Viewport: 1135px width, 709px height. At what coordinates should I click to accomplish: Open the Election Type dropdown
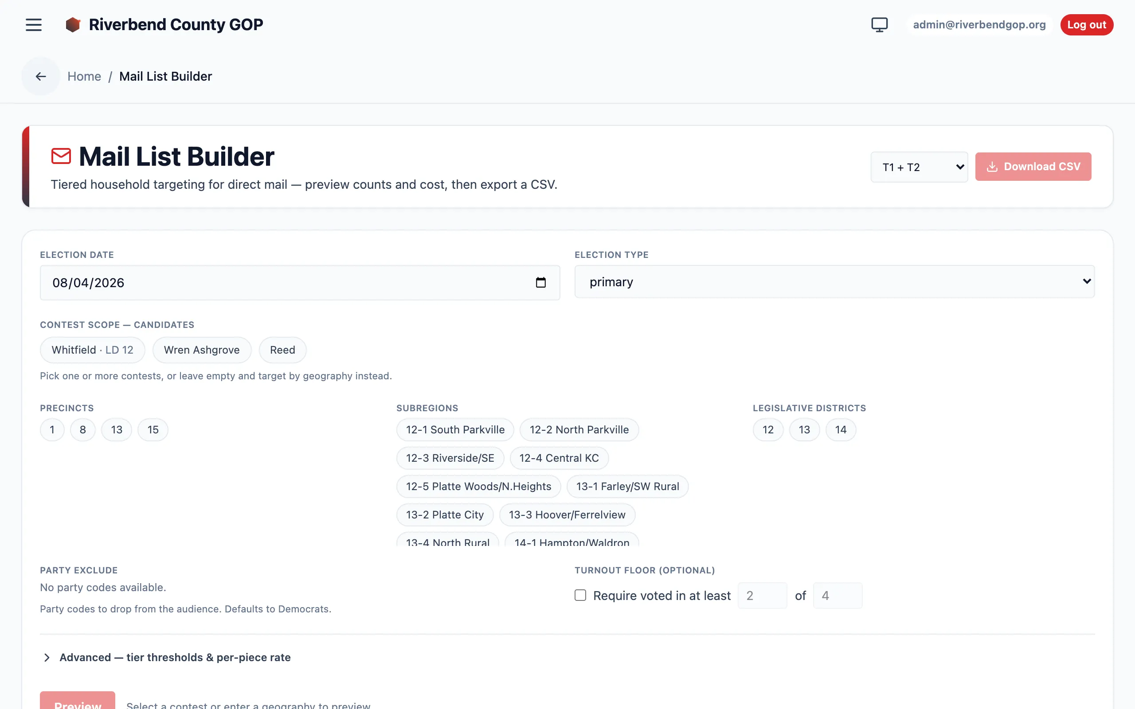coord(834,282)
